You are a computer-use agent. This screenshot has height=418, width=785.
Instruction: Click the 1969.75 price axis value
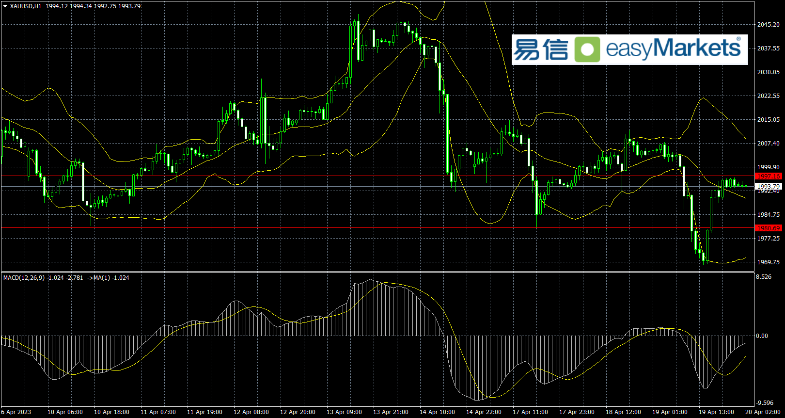pos(769,262)
